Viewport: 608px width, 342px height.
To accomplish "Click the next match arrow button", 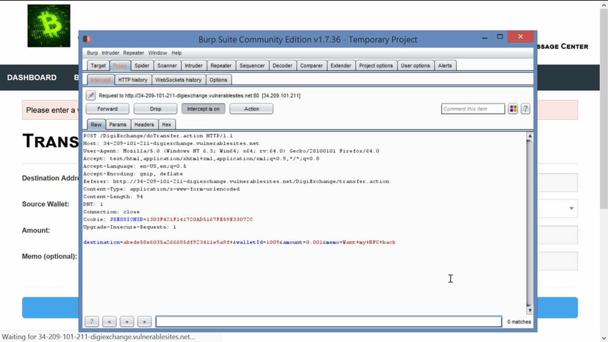I will pos(144,321).
